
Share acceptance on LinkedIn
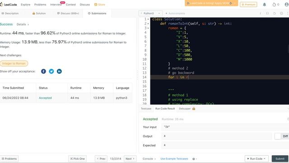59,72
